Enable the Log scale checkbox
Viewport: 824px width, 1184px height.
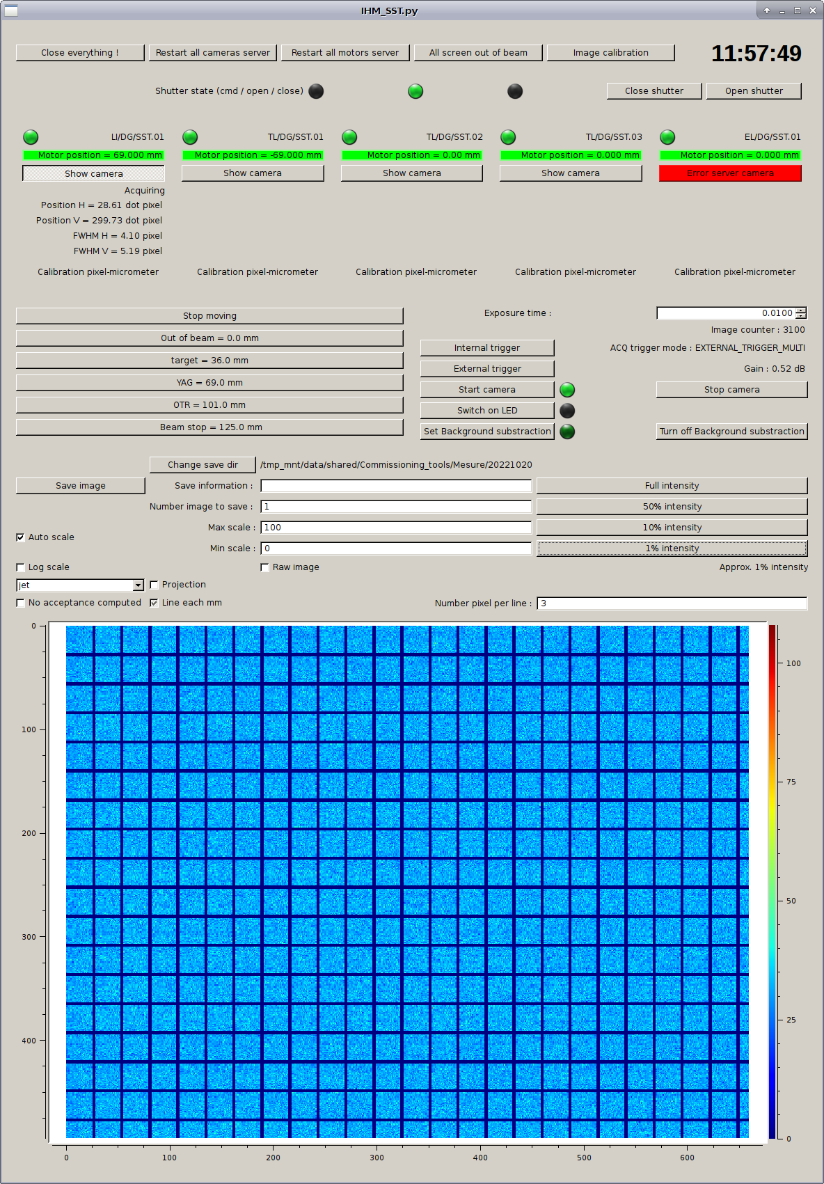pos(20,567)
